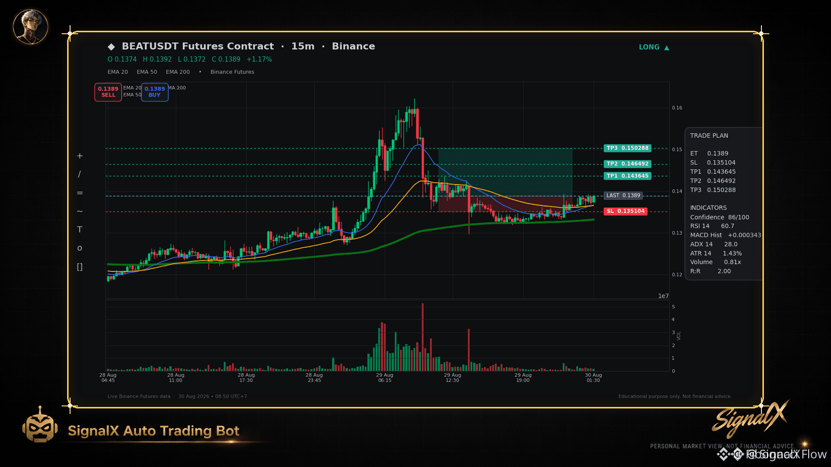Viewport: 831px width, 467px height.
Task: Click the TRADE PLAN panel heading
Action: [x=709, y=135]
